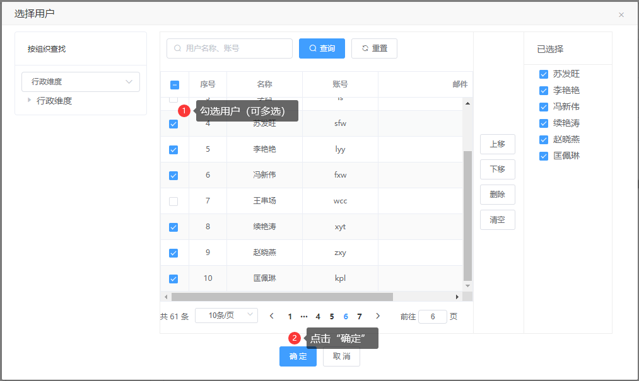This screenshot has width=639, height=381.
Task: Click the 用户名称、账号 search input field
Action: coord(233,48)
